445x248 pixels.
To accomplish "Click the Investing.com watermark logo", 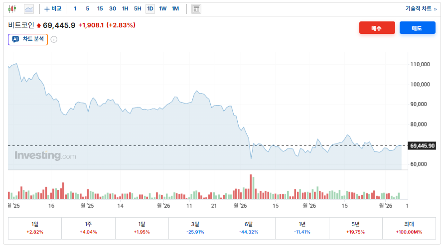I will coord(45,156).
